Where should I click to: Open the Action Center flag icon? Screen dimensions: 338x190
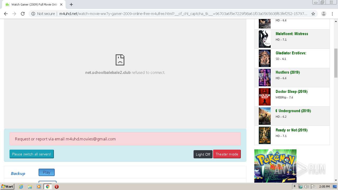click(313, 187)
